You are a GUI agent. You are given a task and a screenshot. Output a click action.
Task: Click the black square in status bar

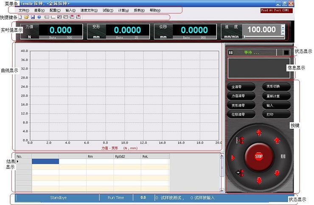point(286,53)
